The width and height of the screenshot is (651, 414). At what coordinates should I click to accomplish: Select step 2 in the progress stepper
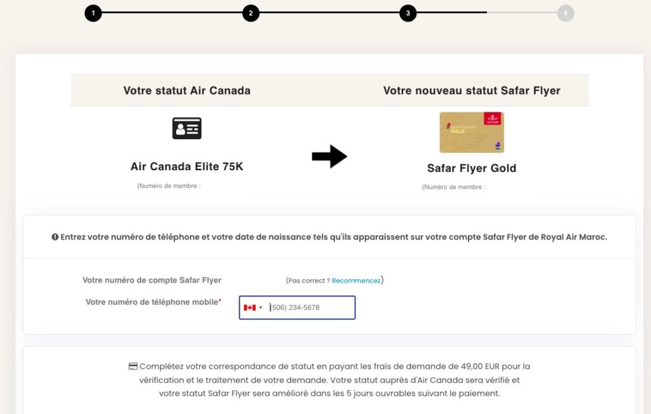click(x=250, y=13)
